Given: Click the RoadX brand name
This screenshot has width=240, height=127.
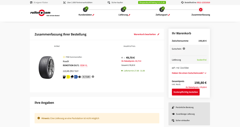Looking at the screenshot, I should point(66,61).
